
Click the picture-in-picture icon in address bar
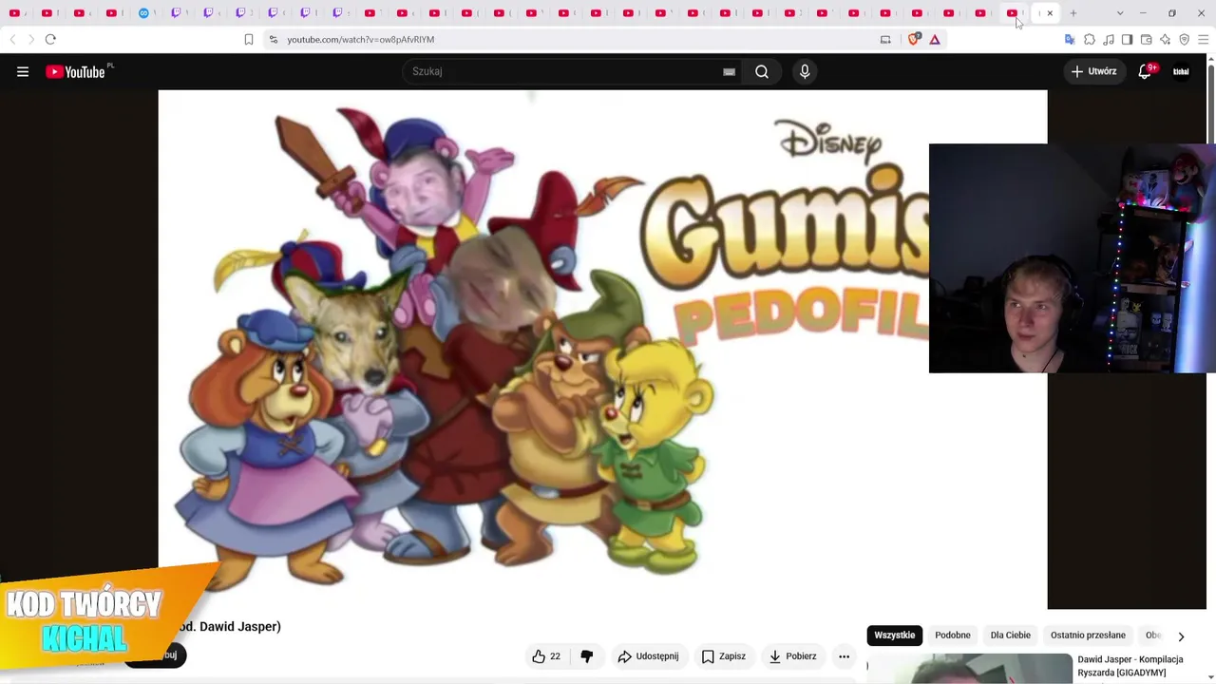pos(885,39)
